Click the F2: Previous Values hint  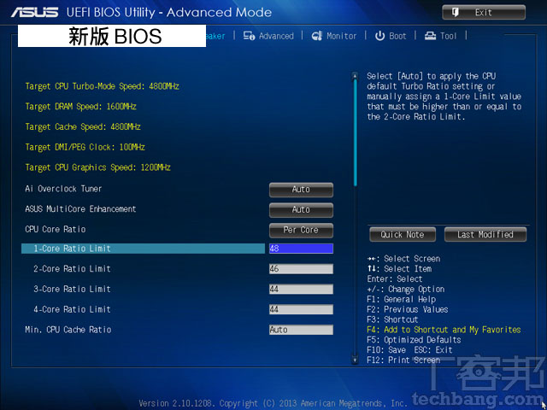coord(408,309)
